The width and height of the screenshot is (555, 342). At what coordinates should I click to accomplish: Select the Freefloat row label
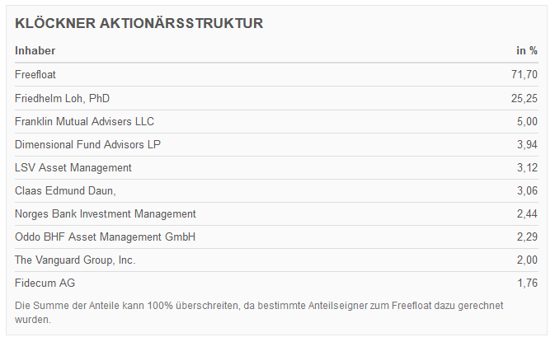(35, 75)
